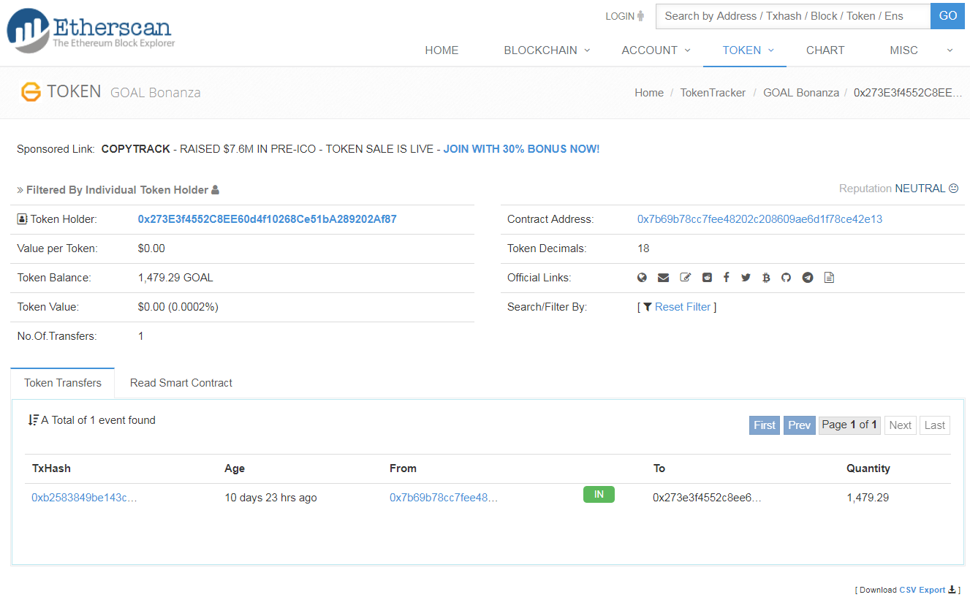970x600 pixels.
Task: Open the blog edit-pencil icon in Official Links
Action: coord(685,278)
